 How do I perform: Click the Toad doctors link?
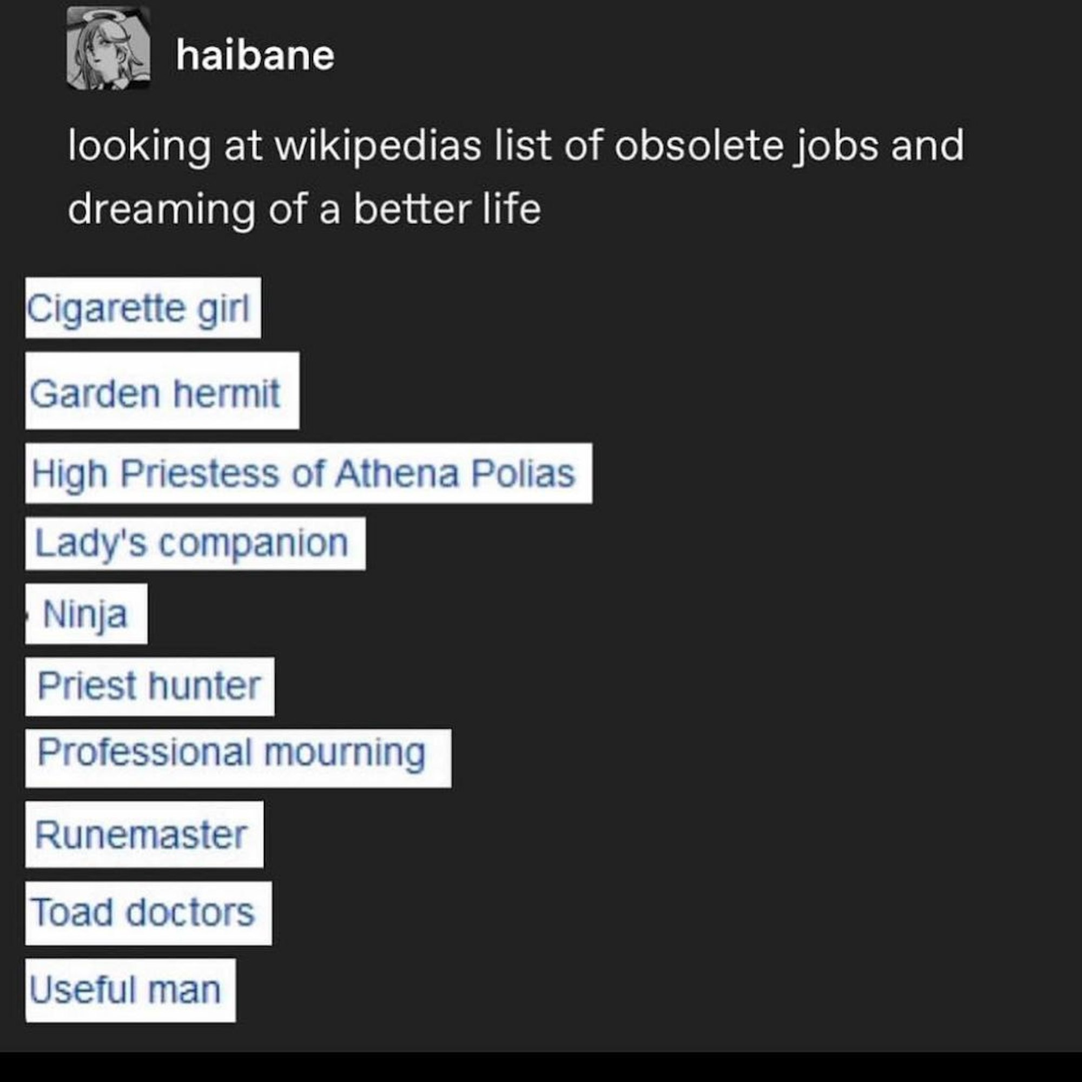tap(143, 912)
